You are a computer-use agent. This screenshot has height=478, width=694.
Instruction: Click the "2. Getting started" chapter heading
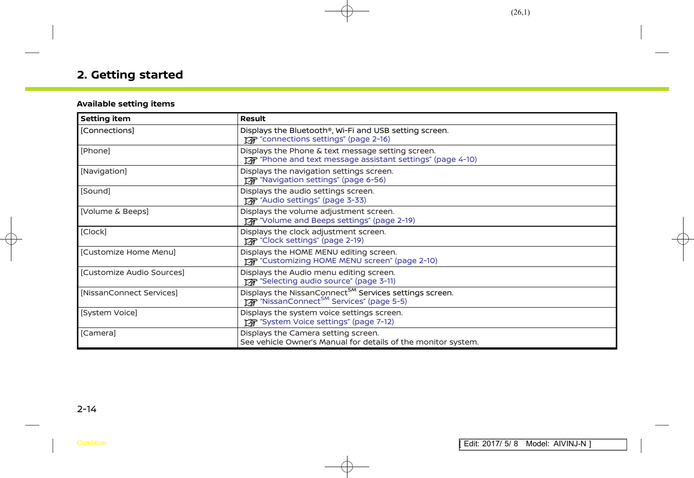coord(130,75)
